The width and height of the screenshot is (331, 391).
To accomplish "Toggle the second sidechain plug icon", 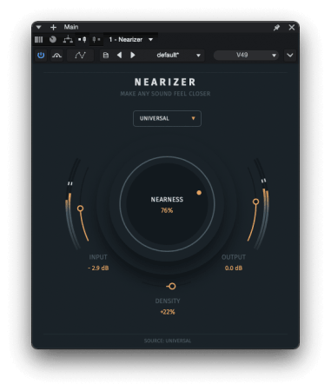I will [96, 39].
